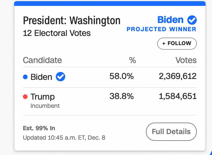The width and height of the screenshot is (212, 155).
Task: Click the PROJECTED WINNER label
Action: pos(161,29)
